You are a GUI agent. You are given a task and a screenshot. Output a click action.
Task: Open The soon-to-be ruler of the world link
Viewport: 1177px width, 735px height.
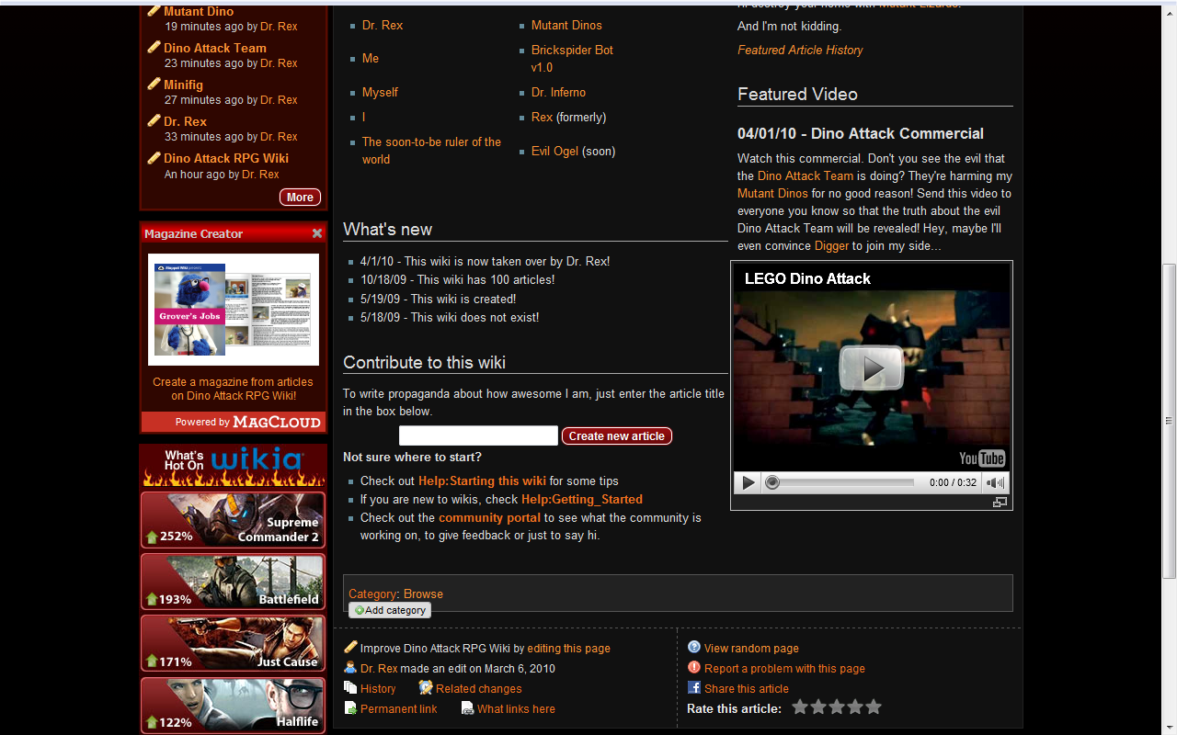(431, 151)
